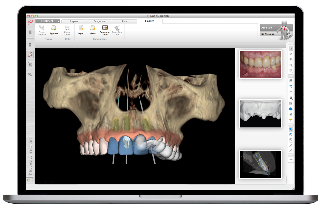Switch to the Prepare tab
The width and height of the screenshot is (321, 214).
[x=74, y=21]
